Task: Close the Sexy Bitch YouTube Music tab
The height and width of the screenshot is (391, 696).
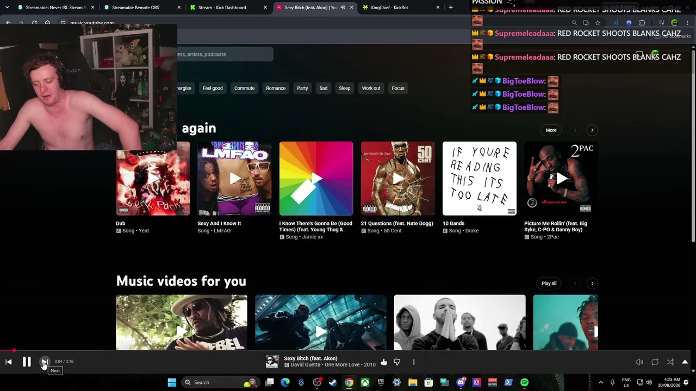Action: click(x=351, y=8)
